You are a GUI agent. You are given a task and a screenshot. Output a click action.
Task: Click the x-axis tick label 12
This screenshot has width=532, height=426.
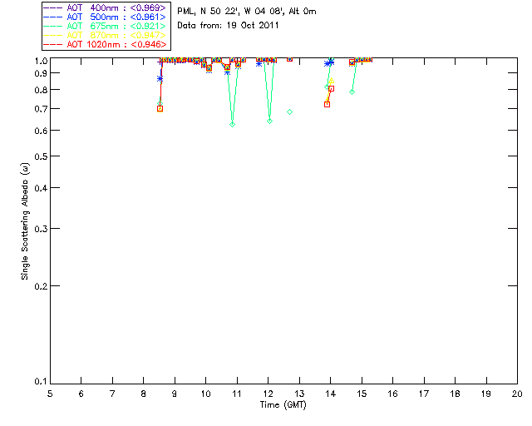click(268, 394)
